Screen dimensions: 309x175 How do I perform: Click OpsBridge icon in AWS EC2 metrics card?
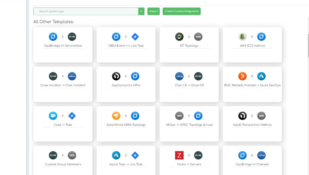[x=261, y=36]
